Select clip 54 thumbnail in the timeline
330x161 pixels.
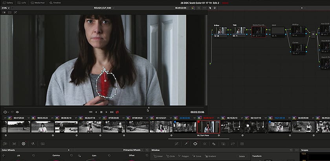[x=185, y=127]
